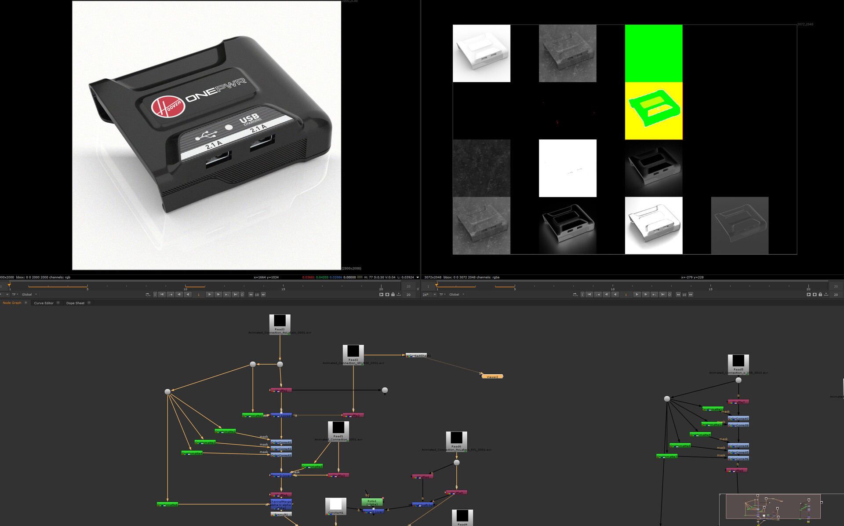This screenshot has height=526, width=844.
Task: Close the Node Graph tab
Action: tap(26, 303)
